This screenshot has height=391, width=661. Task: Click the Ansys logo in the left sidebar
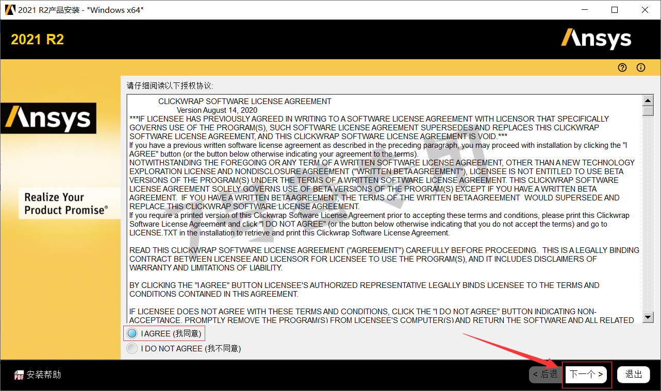[x=48, y=118]
